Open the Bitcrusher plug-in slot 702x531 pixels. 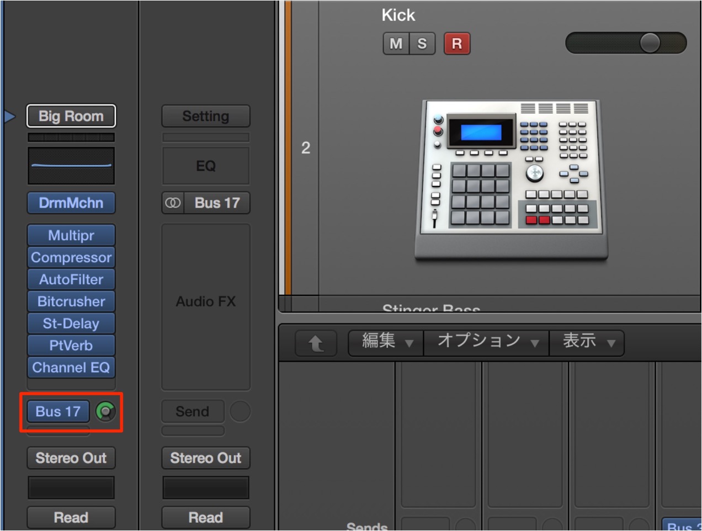point(71,301)
